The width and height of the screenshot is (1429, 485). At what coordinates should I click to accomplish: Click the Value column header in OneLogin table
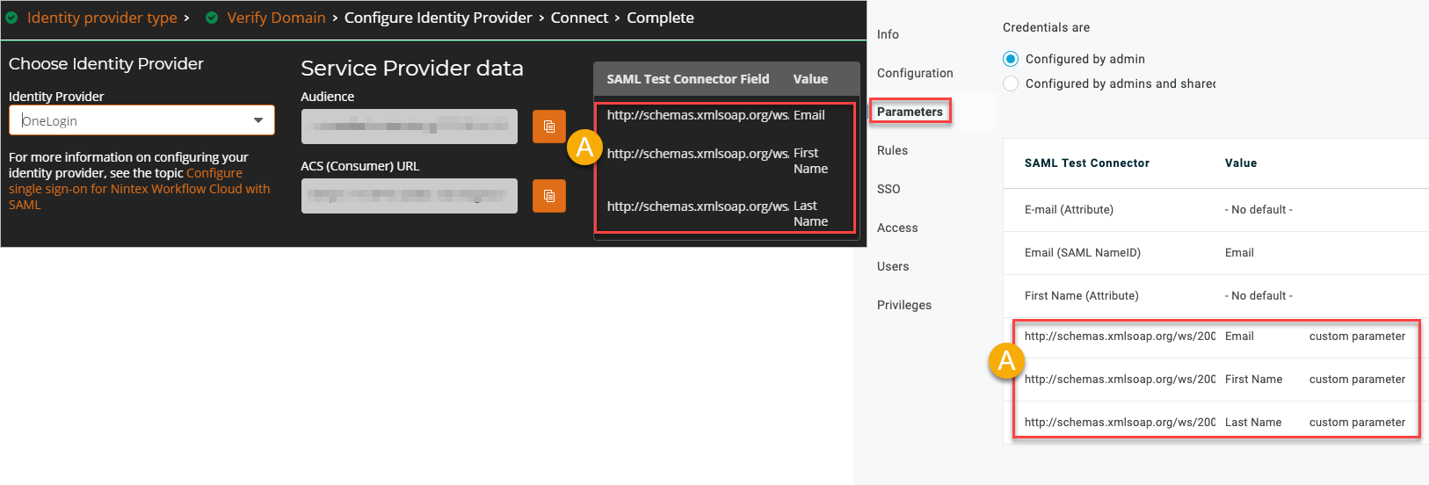point(1241,163)
